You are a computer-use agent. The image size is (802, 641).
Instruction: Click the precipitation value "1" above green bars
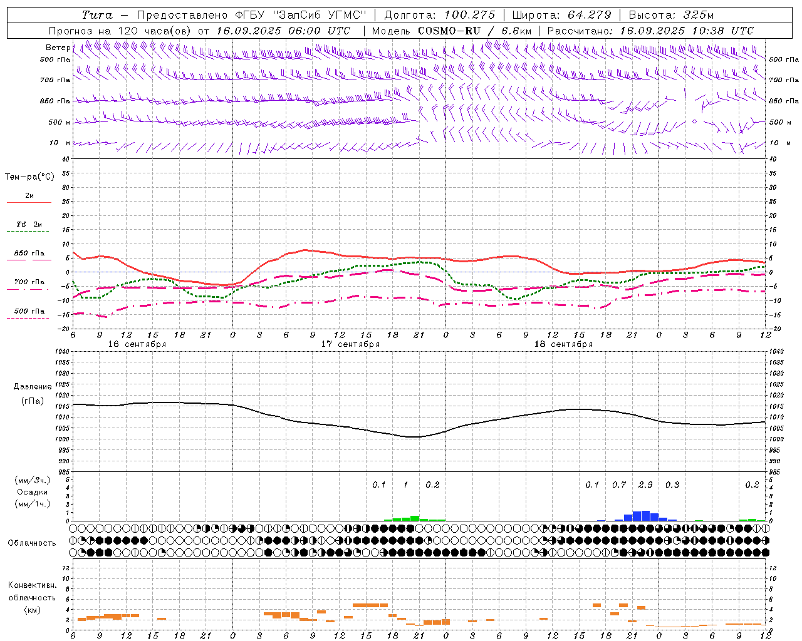[x=405, y=485]
